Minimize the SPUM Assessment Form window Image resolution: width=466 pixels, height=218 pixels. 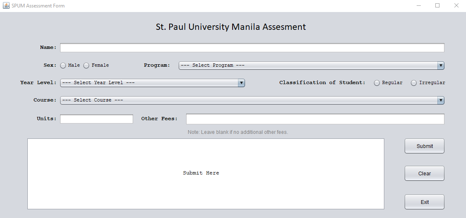[x=419, y=6]
